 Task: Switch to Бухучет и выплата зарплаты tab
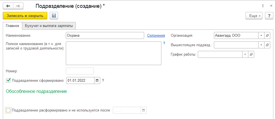(x=49, y=26)
